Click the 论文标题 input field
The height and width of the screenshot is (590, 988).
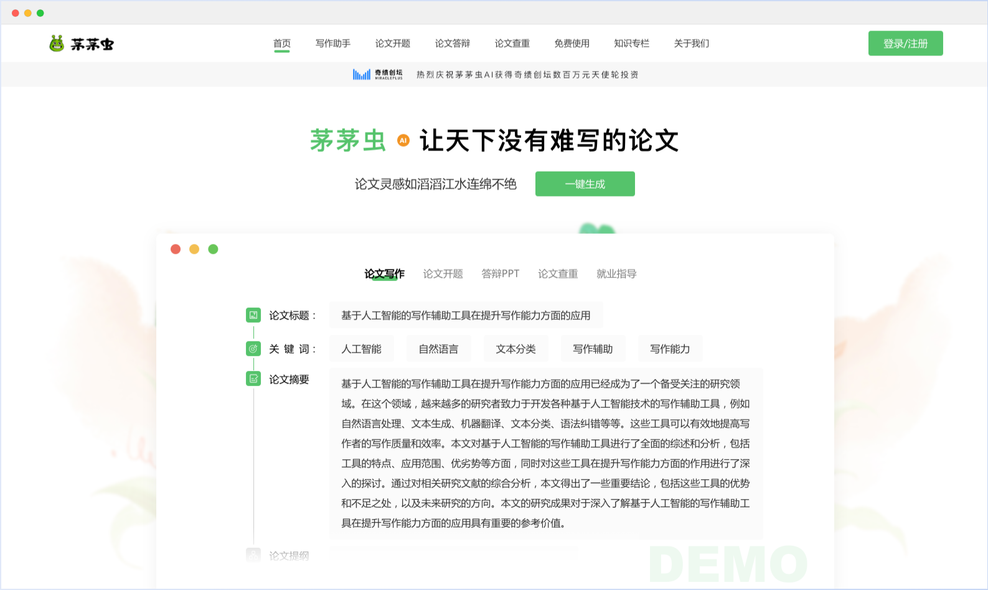pos(466,315)
